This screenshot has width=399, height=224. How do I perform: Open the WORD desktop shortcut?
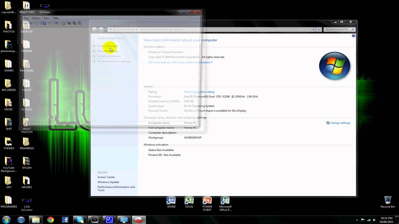coord(171,203)
